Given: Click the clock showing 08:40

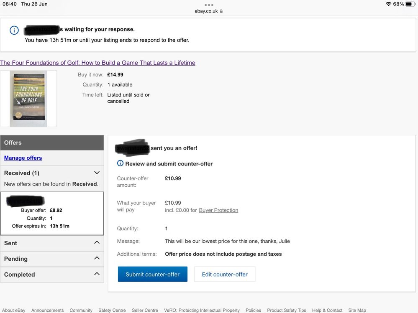Looking at the screenshot, I should [10, 4].
